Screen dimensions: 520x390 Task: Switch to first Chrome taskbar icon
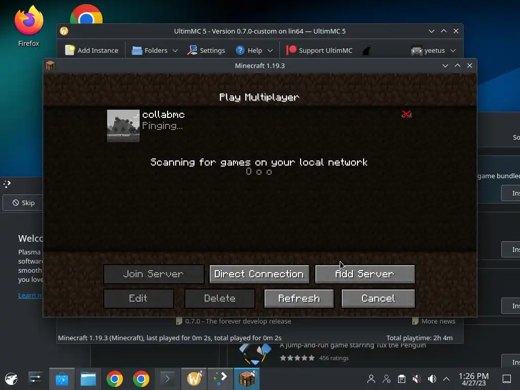click(x=115, y=379)
